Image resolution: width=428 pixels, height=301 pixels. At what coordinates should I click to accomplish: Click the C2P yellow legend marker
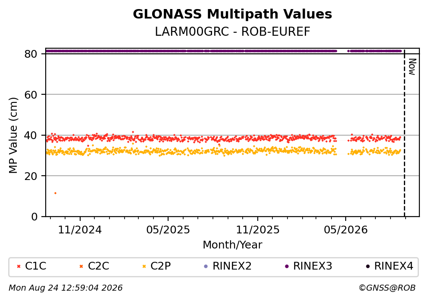(144, 267)
